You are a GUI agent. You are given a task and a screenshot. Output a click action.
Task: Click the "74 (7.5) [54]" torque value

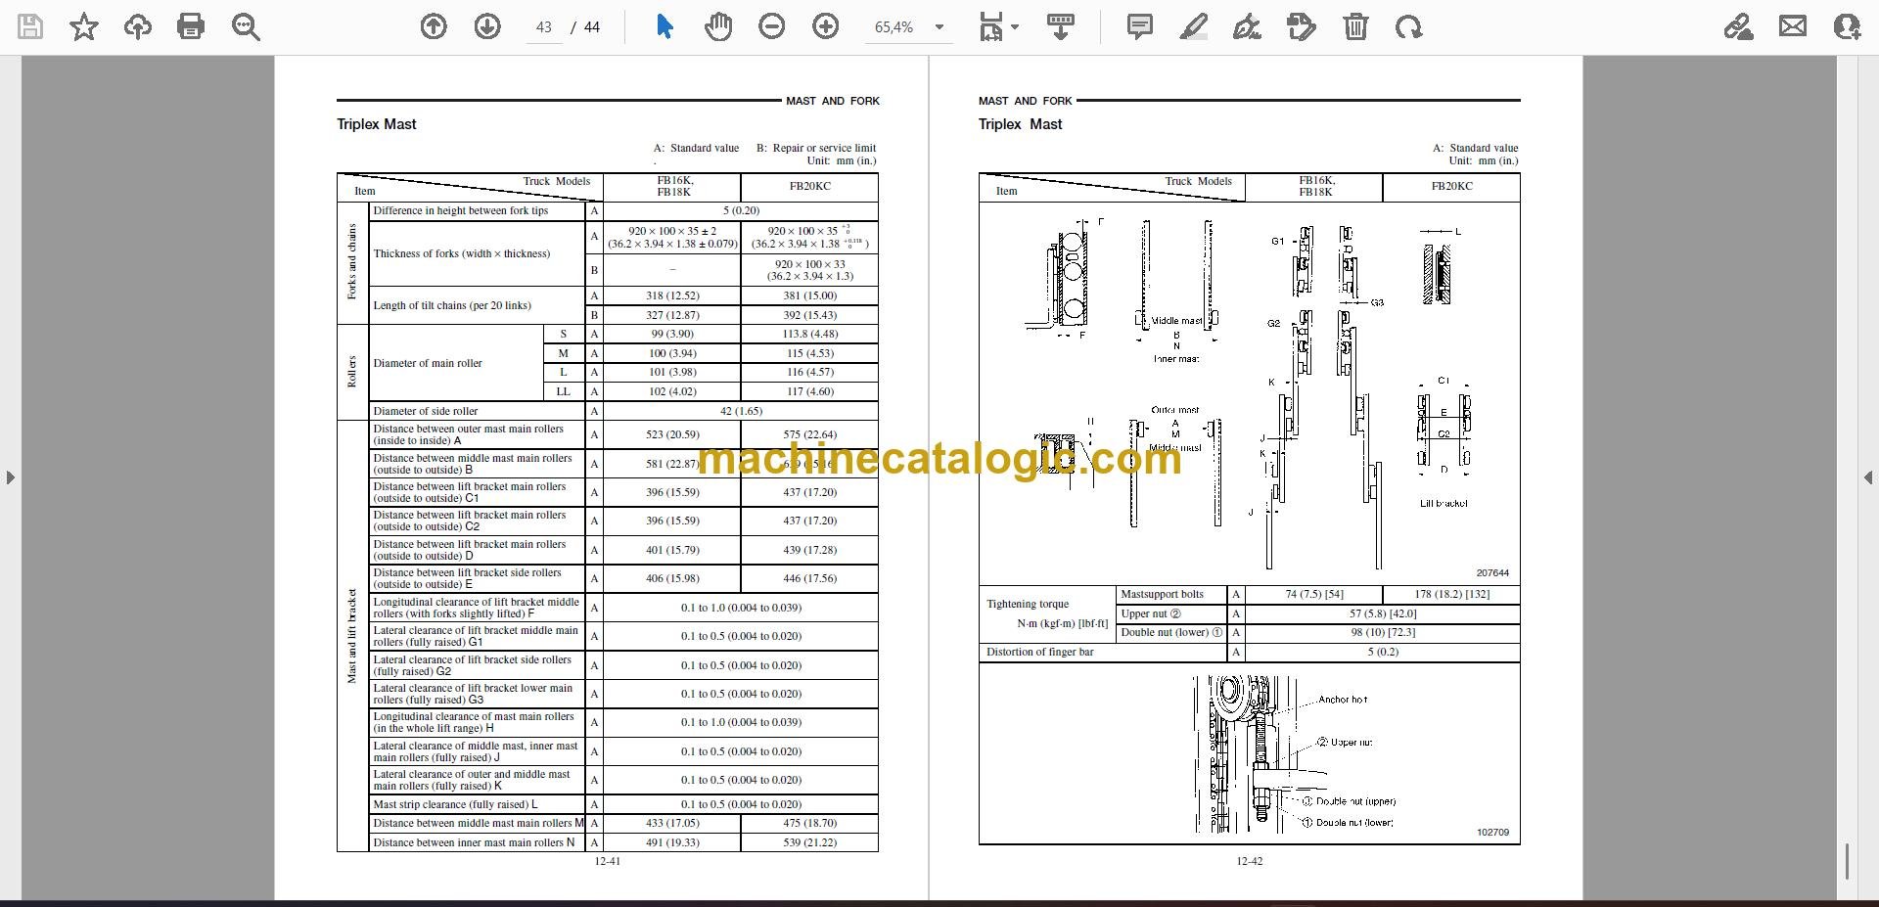[x=1314, y=594]
